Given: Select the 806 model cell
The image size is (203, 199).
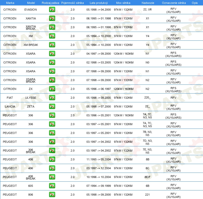Looking at the screenshot, I should [31, 195].
